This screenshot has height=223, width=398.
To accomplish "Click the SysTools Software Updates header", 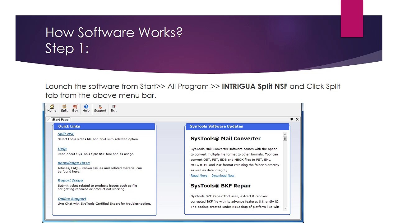I will pyautogui.click(x=237, y=126).
